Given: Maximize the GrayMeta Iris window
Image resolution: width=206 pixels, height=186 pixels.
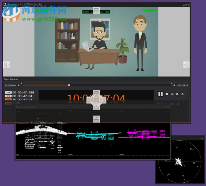Looking at the screenshot, I should coord(186,5).
